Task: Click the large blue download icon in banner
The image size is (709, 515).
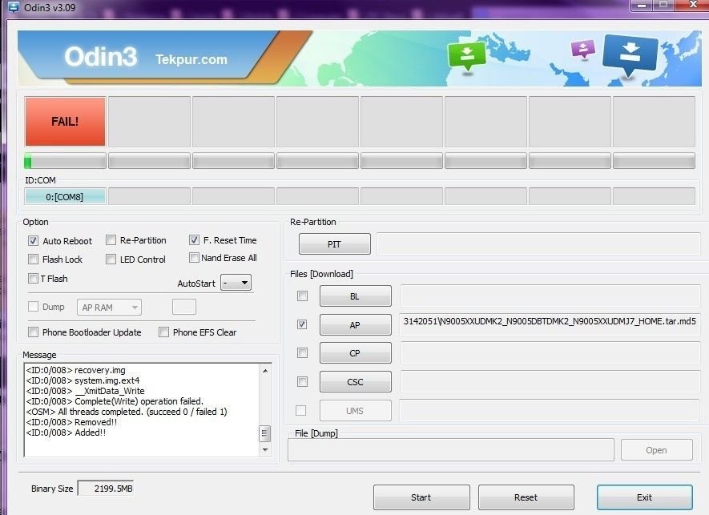Action: [x=630, y=55]
